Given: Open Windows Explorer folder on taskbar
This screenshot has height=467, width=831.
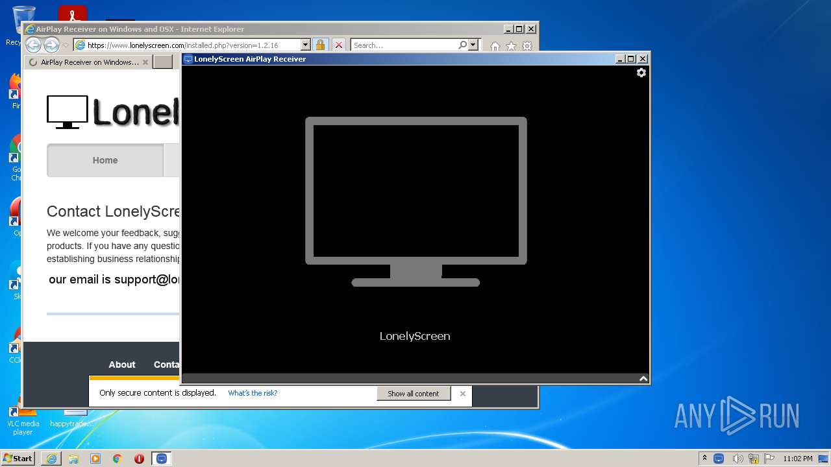Looking at the screenshot, I should click(x=73, y=459).
